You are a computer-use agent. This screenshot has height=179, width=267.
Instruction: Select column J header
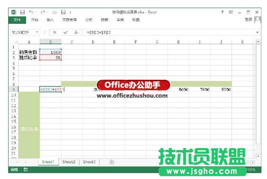(x=221, y=42)
